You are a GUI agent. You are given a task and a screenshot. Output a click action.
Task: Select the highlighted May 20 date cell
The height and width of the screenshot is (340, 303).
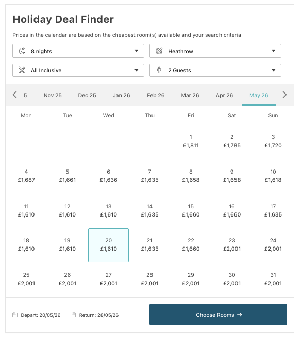pos(108,245)
